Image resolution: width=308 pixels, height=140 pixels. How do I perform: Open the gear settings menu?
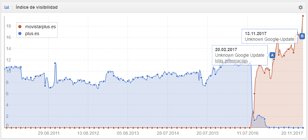pyautogui.click(x=300, y=8)
